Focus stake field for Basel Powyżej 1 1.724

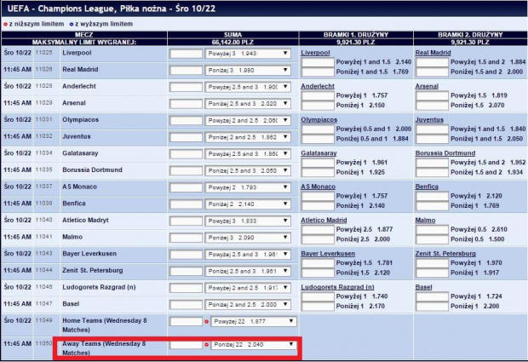coord(432,296)
